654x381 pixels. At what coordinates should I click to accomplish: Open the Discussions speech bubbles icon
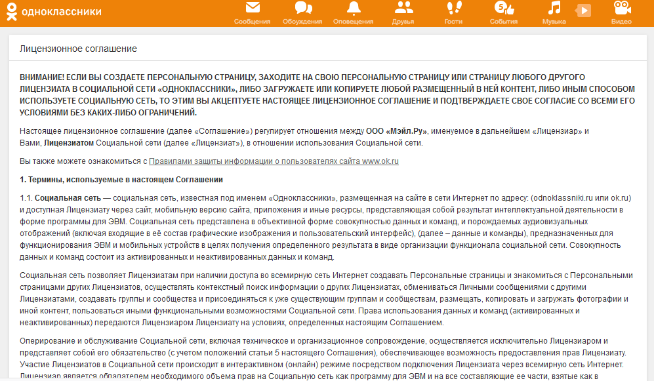point(302,8)
